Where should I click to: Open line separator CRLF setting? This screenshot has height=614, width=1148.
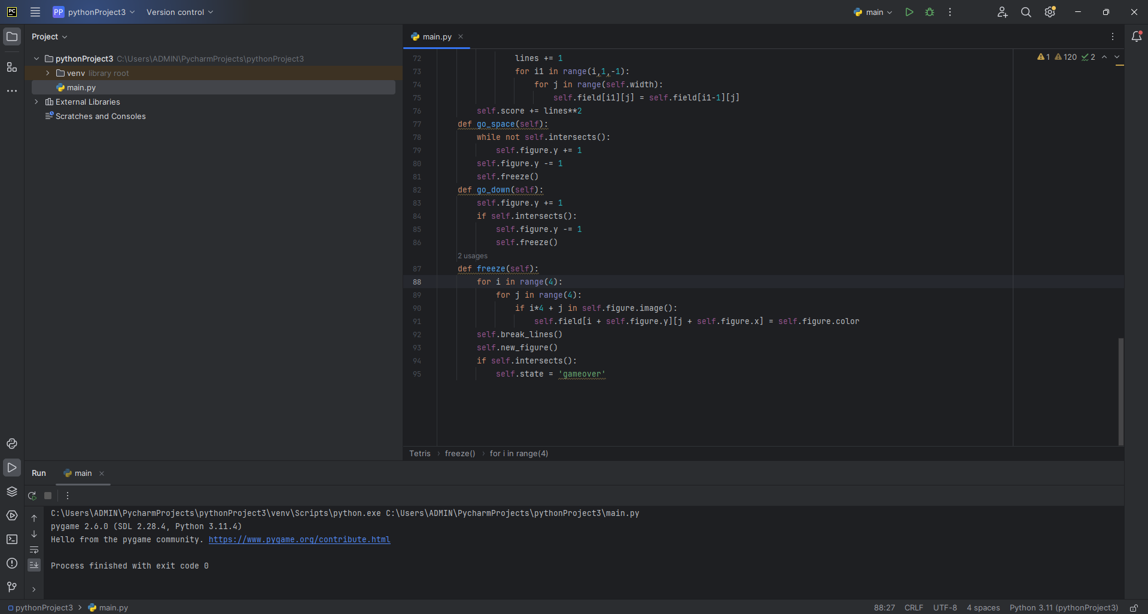pyautogui.click(x=913, y=607)
